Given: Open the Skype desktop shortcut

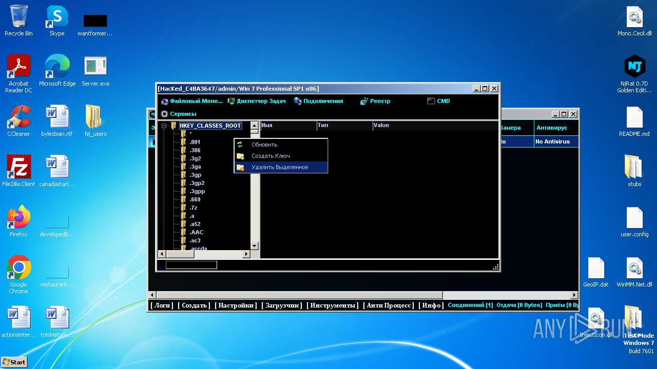Looking at the screenshot, I should 56,21.
